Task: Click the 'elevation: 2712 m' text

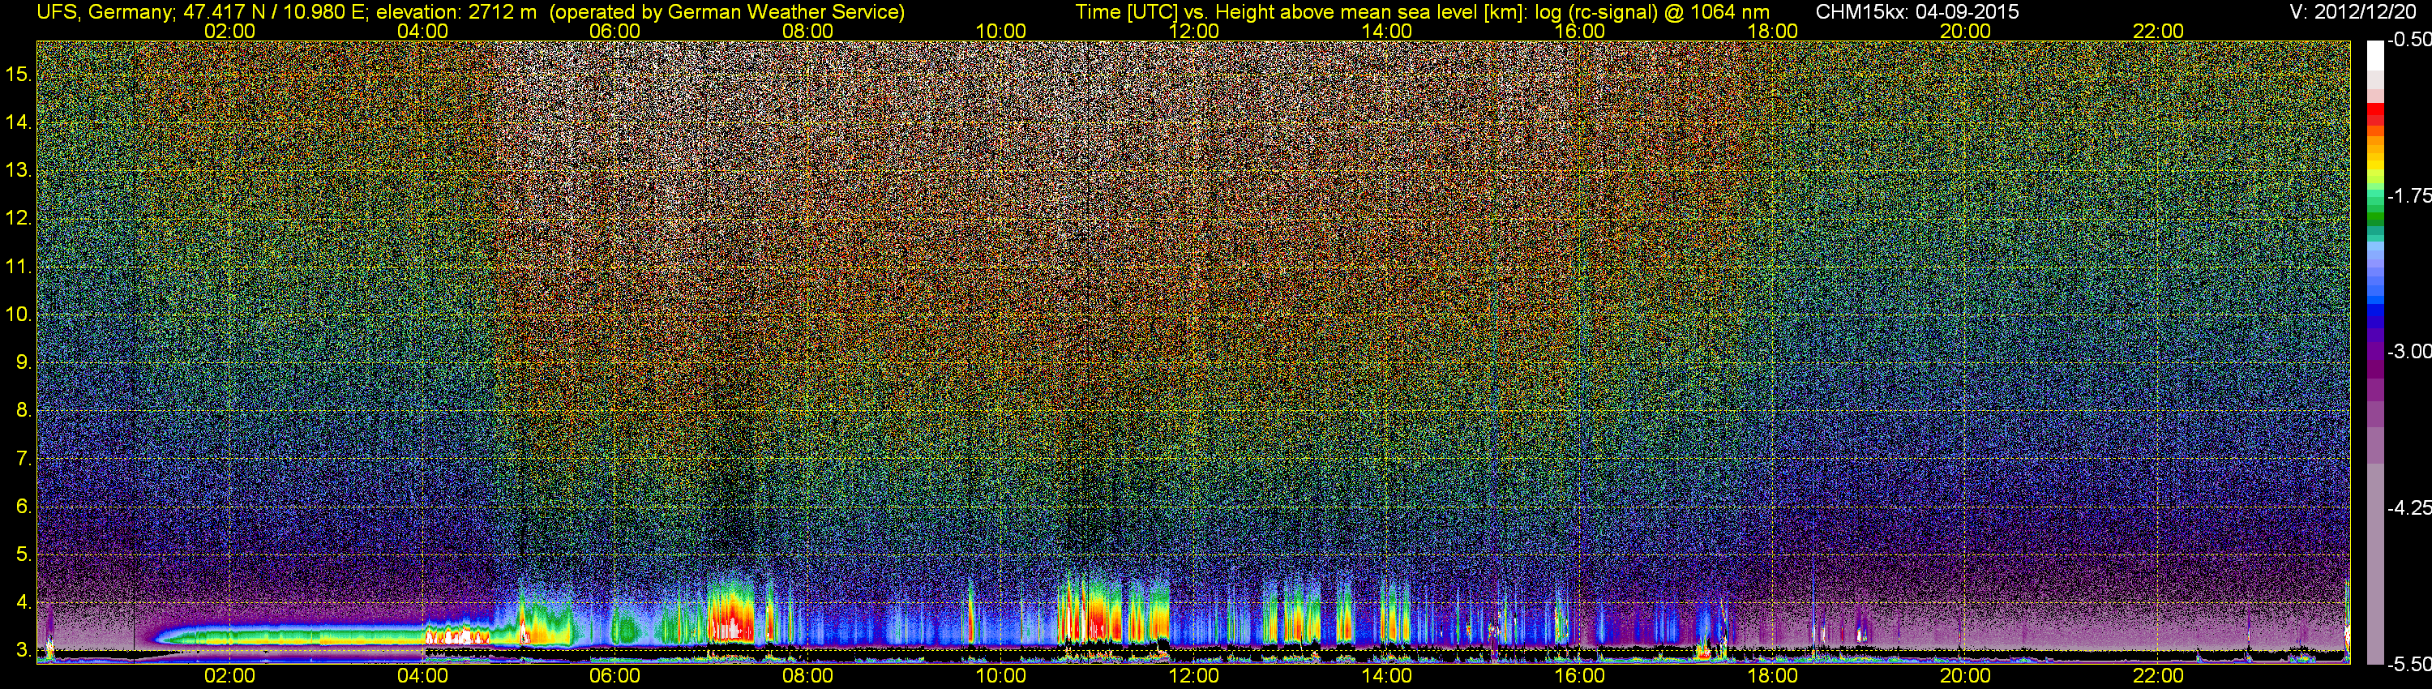Action: [456, 12]
